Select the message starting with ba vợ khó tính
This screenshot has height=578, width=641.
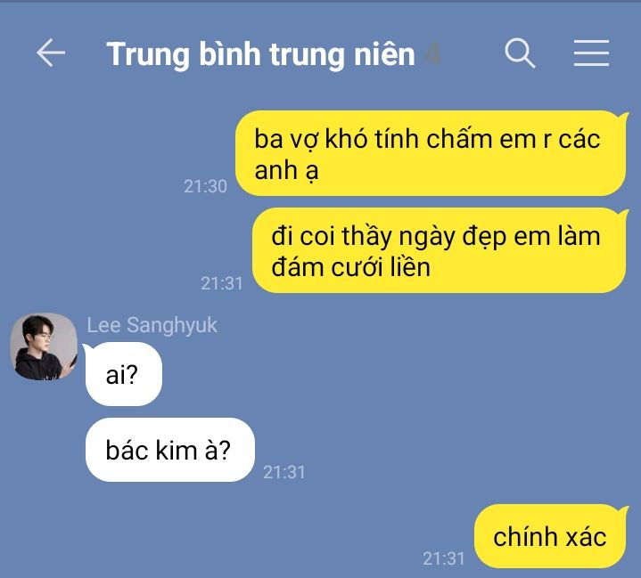[431, 153]
